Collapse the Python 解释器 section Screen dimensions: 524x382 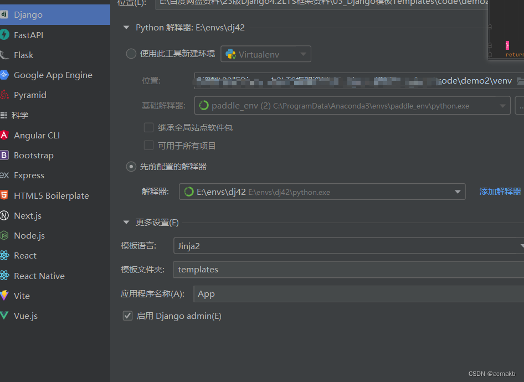[126, 27]
